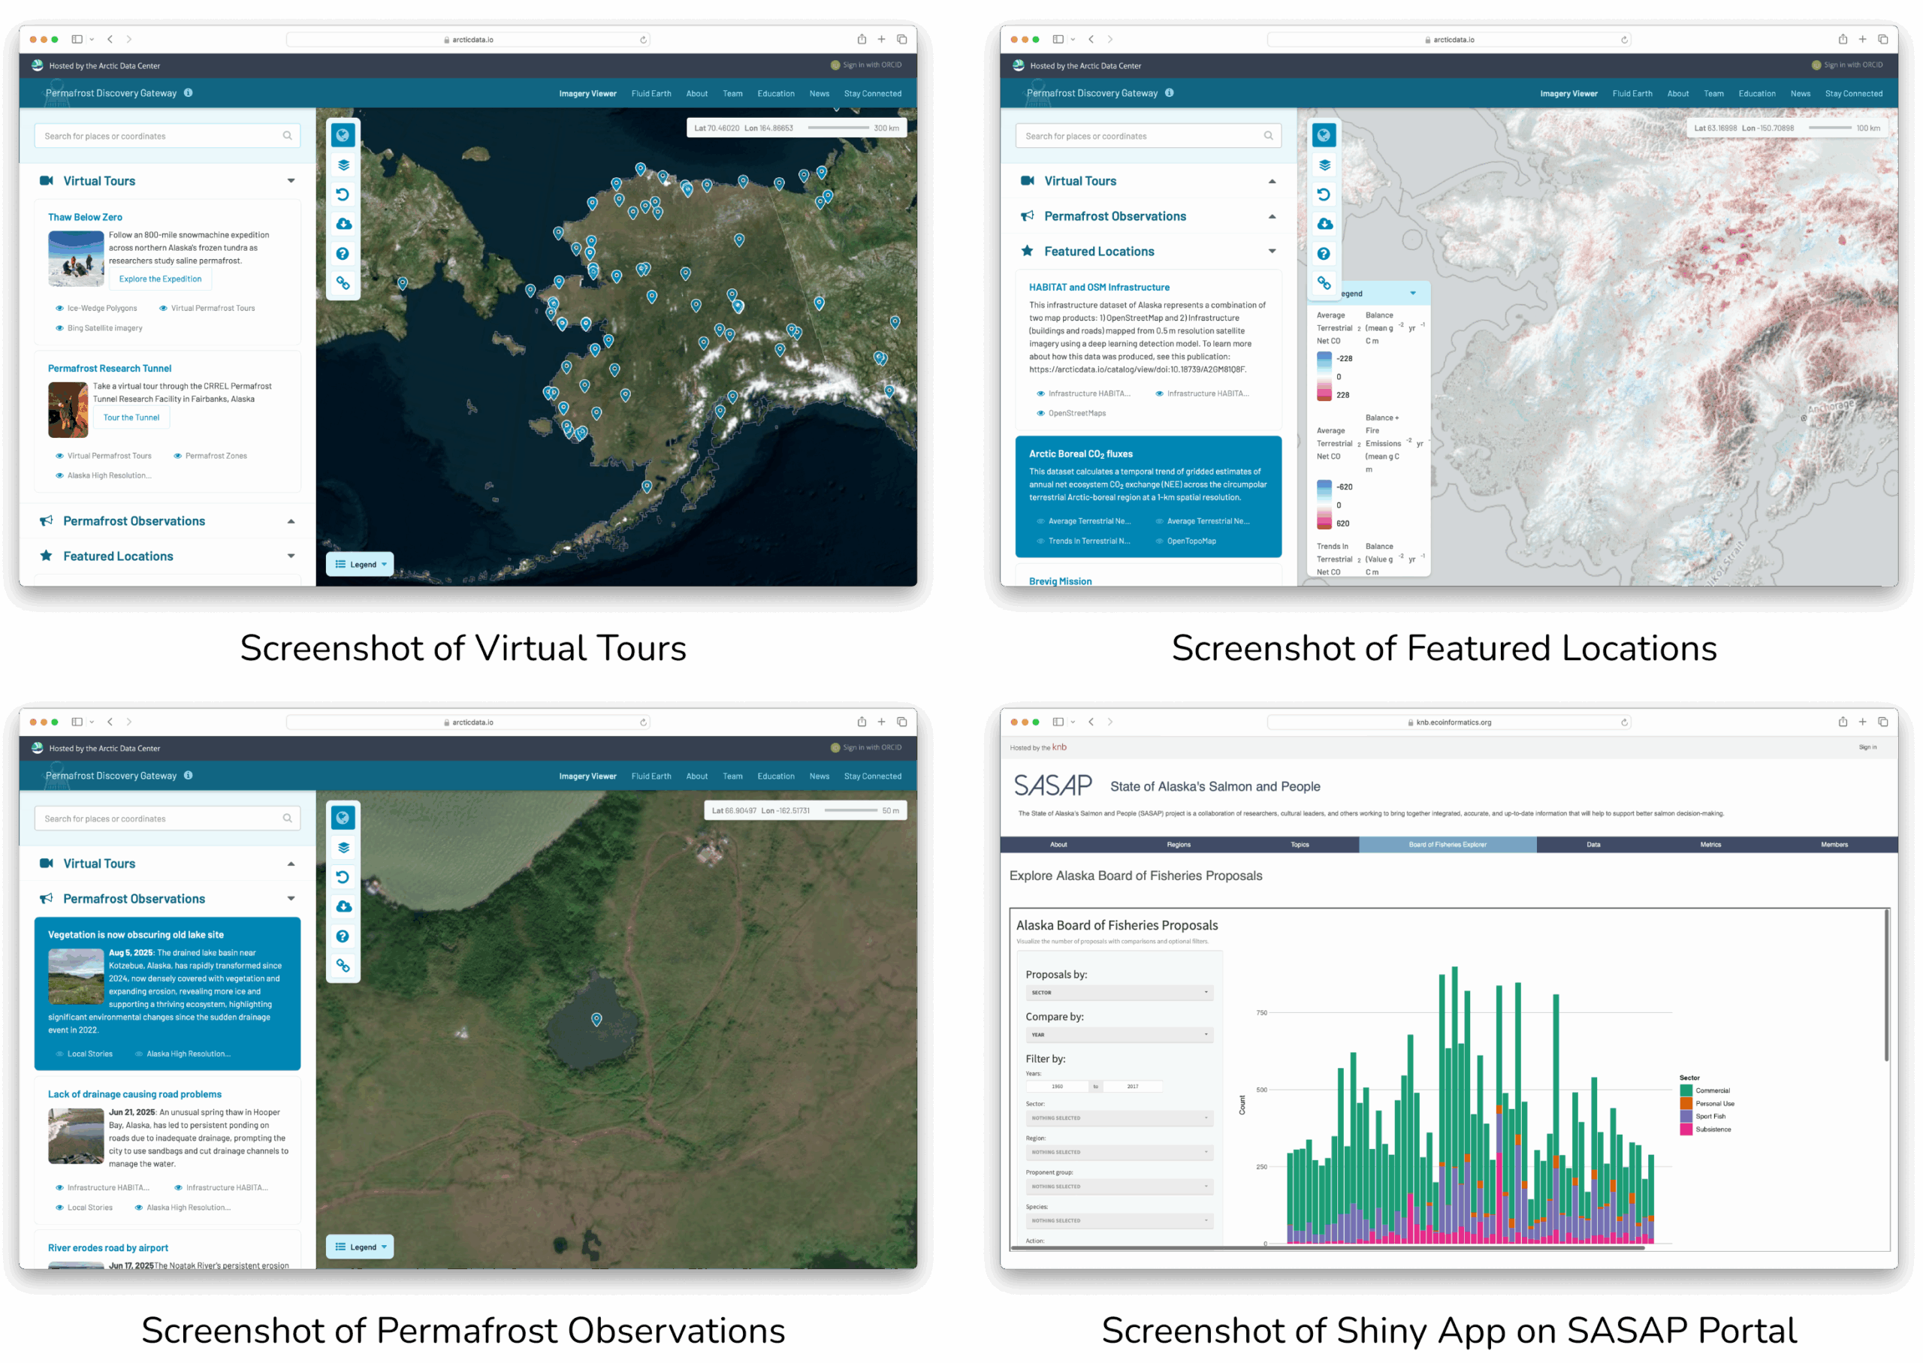The image size is (1923, 1363).
Task: Click the reset-view arrow icon on the Kotzebue lake map
Action: pos(343,877)
